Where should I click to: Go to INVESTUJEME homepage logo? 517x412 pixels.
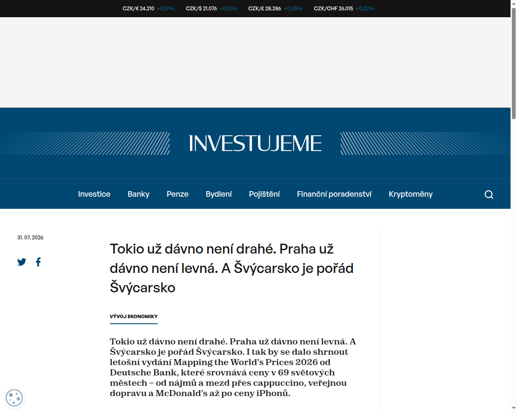pos(255,143)
